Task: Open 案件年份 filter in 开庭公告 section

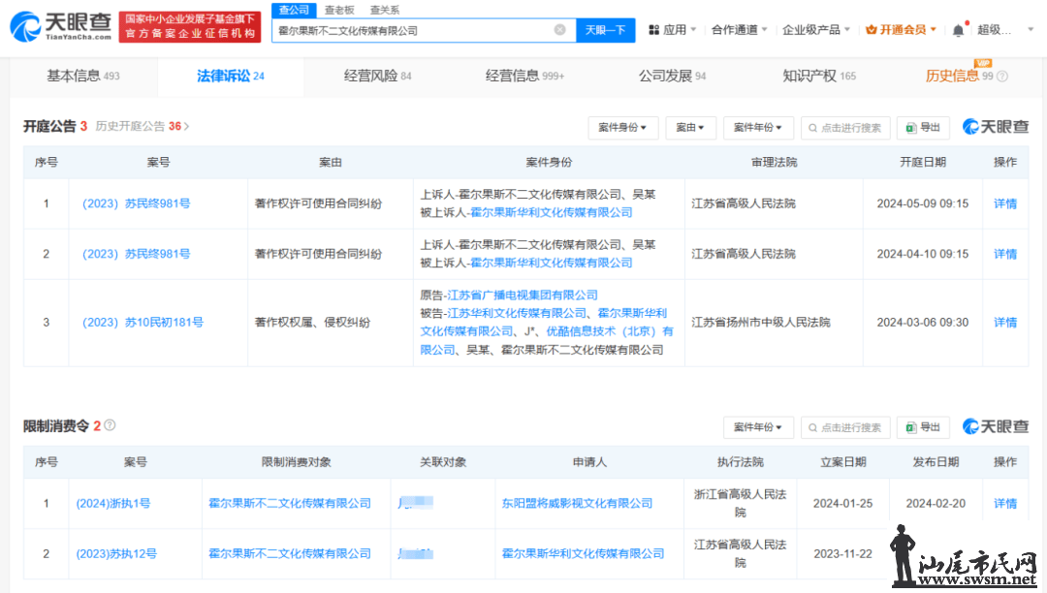Action: 758,127
